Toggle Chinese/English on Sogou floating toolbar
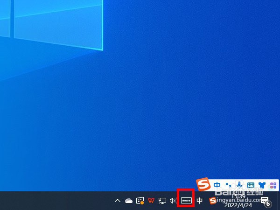The height and width of the screenshot is (210, 280). point(217,185)
